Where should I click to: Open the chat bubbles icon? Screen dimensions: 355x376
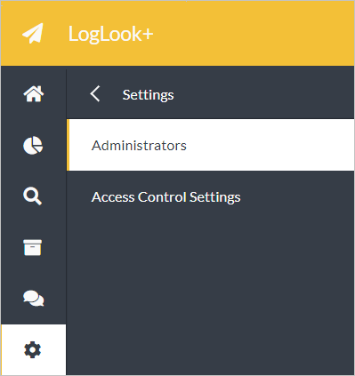click(x=34, y=299)
